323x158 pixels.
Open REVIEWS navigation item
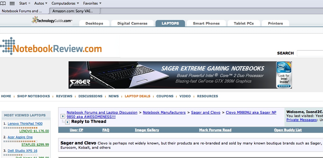click(64, 96)
